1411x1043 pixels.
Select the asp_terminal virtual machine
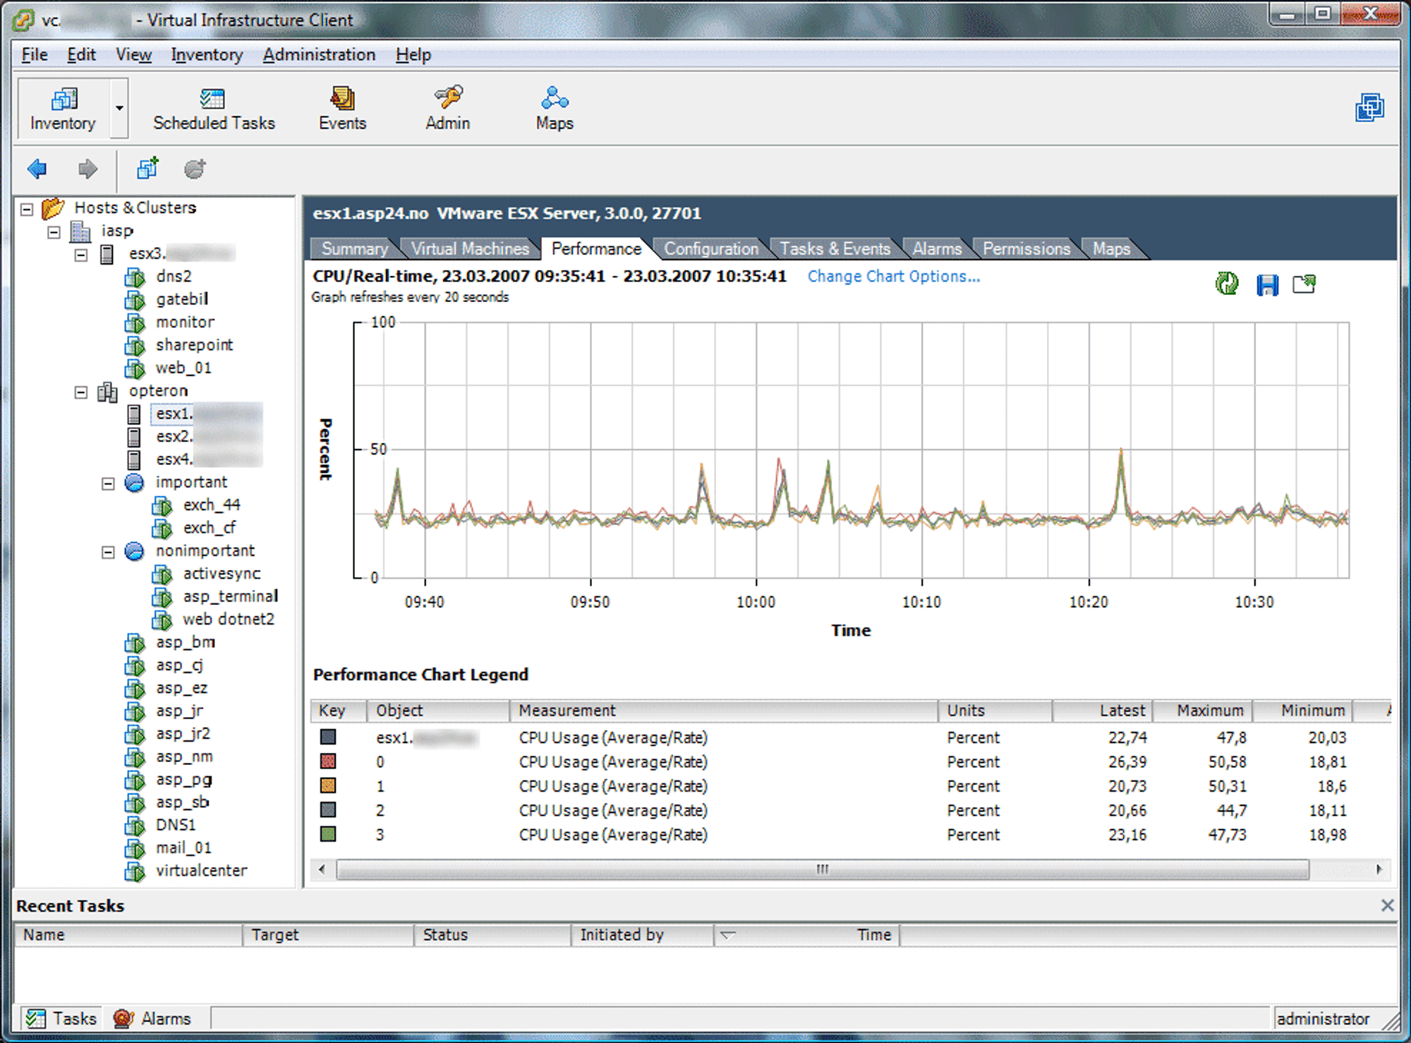click(230, 597)
